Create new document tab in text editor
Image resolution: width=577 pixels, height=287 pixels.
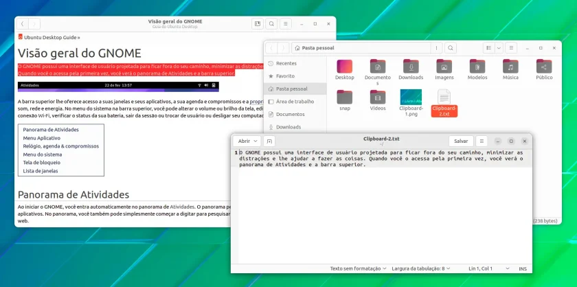click(x=269, y=141)
